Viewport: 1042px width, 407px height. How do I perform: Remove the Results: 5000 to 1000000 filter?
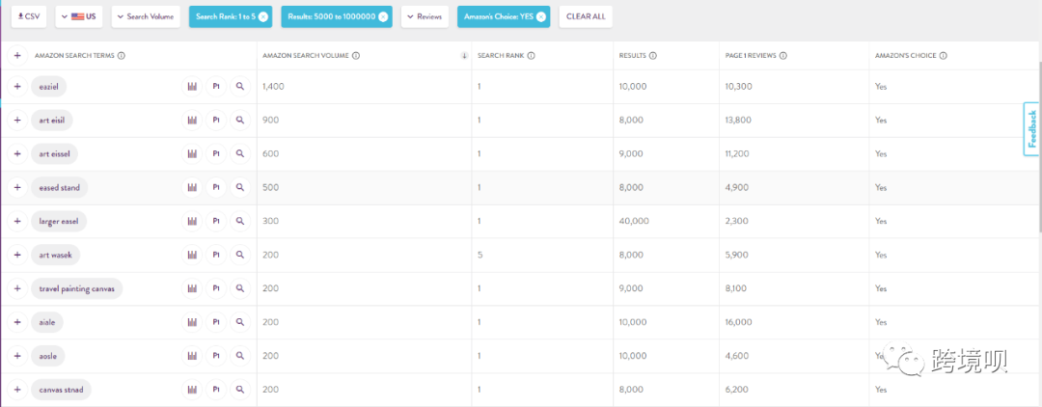[383, 17]
